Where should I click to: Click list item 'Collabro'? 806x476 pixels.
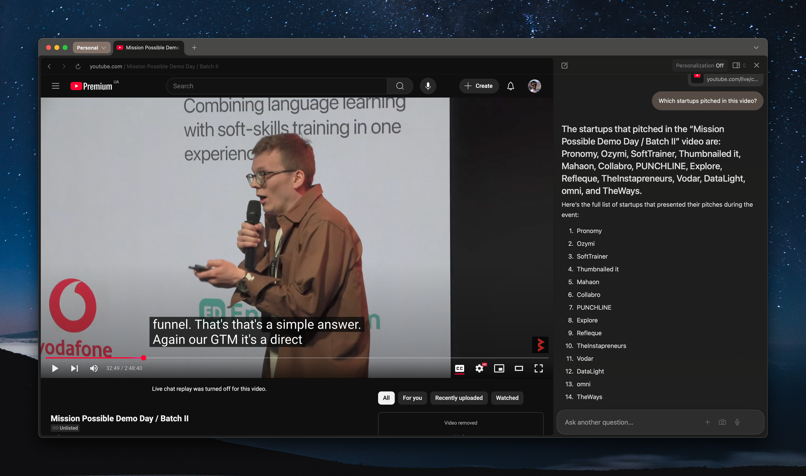[588, 295]
